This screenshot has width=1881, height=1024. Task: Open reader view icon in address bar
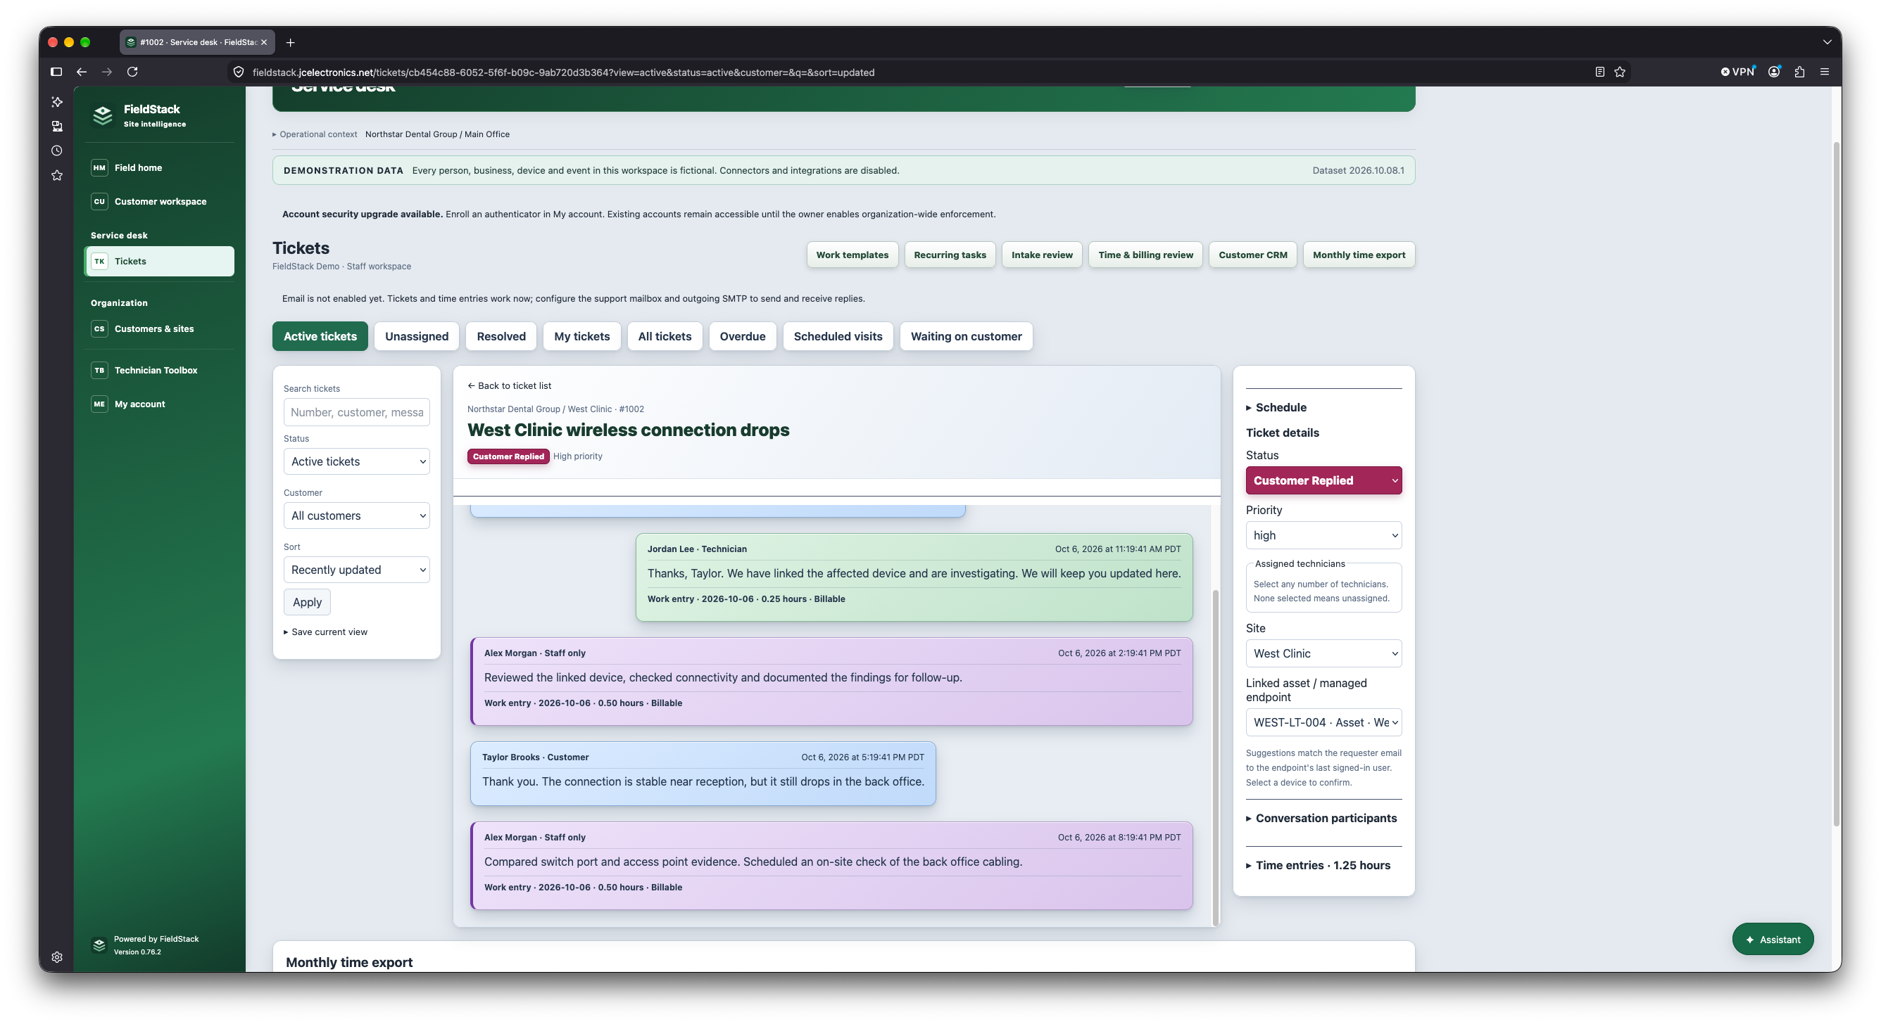1599,72
